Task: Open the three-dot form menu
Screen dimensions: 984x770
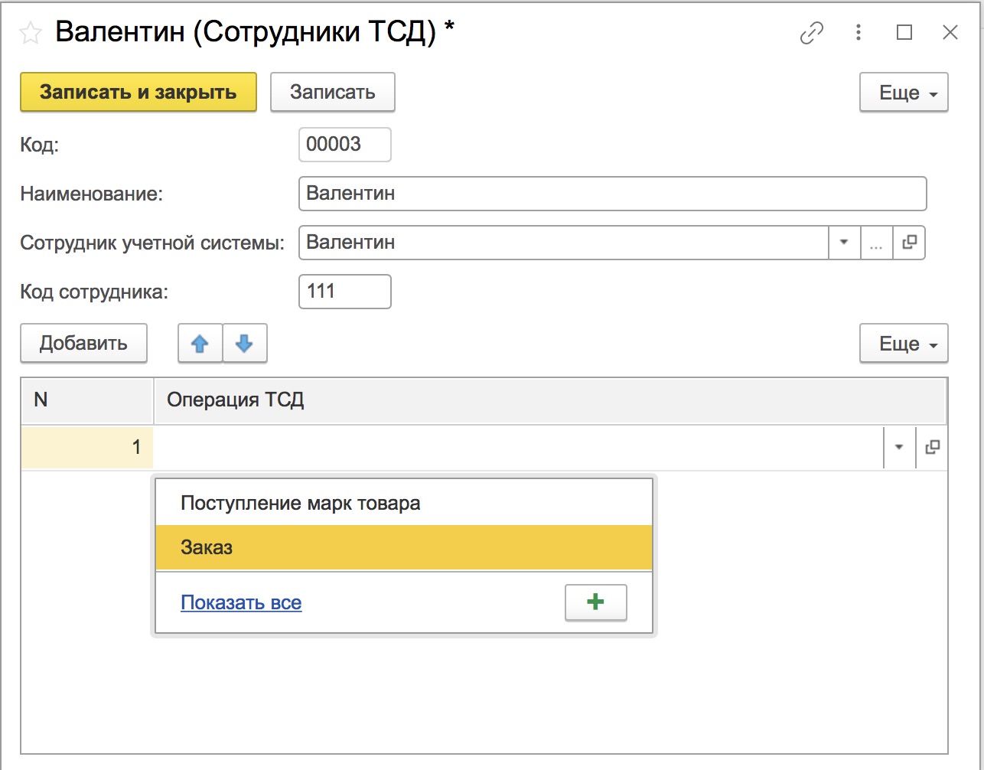Action: pos(859,32)
